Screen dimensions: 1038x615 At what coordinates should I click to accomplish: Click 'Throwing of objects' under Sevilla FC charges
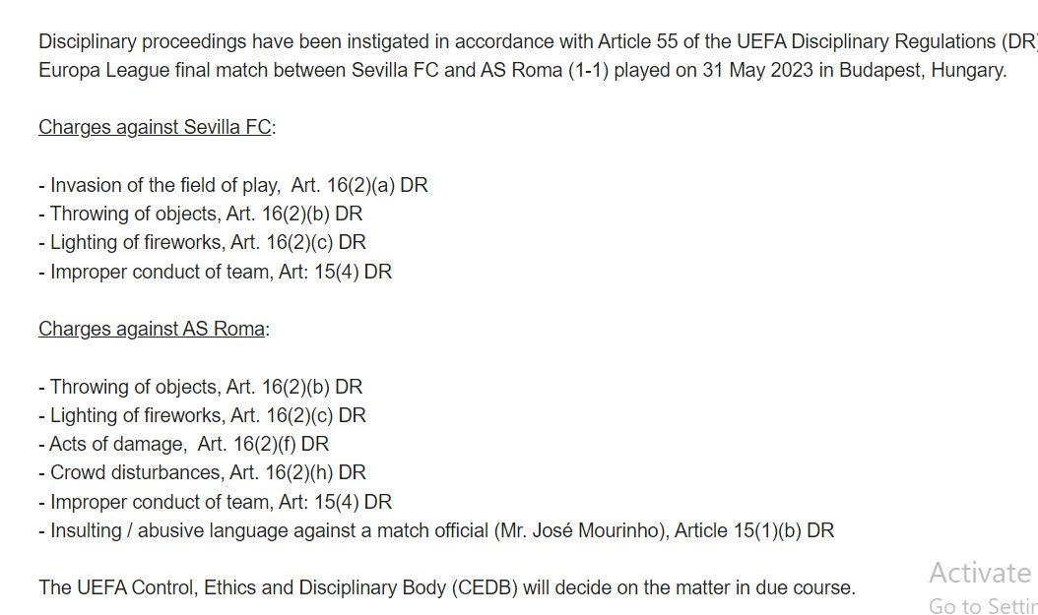135,214
